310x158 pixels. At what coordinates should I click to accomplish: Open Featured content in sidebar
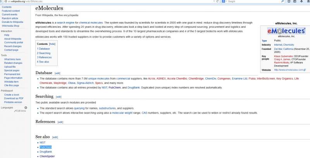point(11,11)
